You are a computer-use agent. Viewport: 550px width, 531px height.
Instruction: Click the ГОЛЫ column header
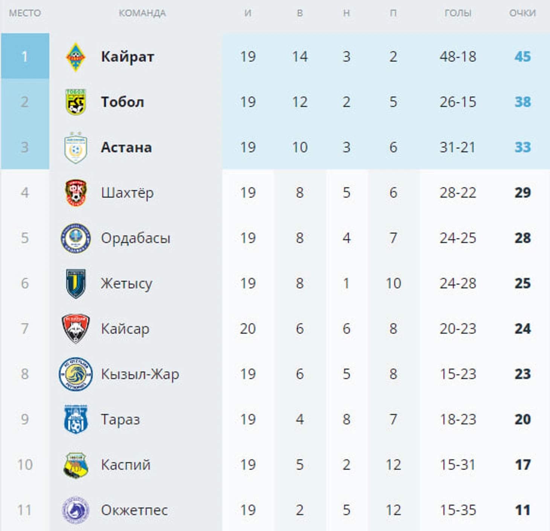[458, 13]
